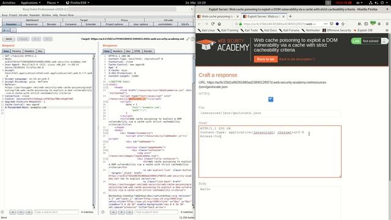This screenshot has height=220, width=391.
Task: Open power menu icon in top bar
Action: pos(382,2)
